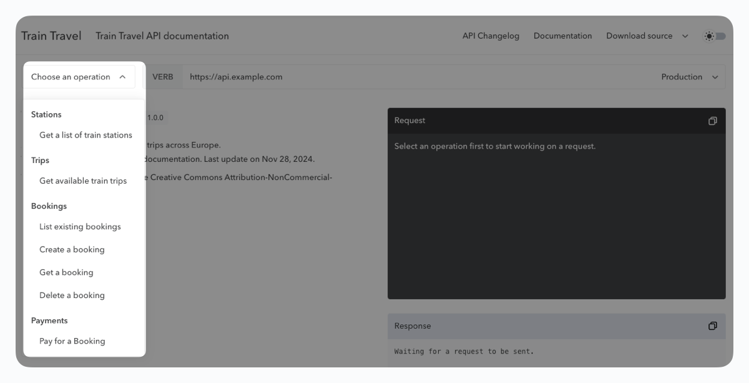Open the API Changelog page
The image size is (749, 383).
pyautogui.click(x=491, y=36)
